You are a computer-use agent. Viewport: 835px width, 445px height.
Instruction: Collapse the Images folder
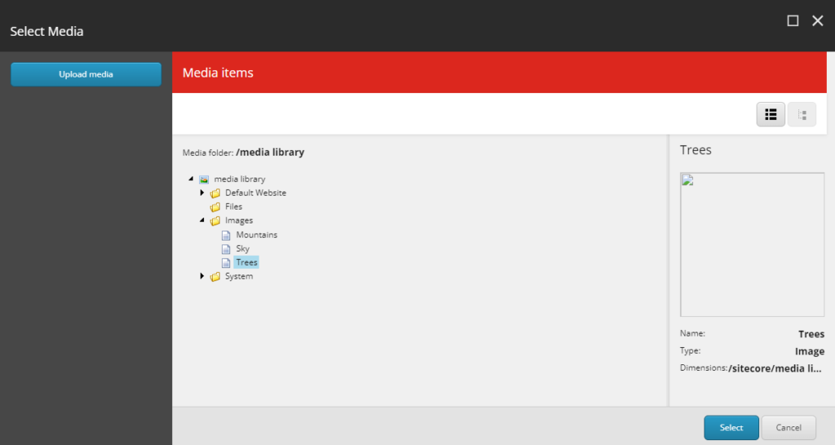tap(202, 221)
